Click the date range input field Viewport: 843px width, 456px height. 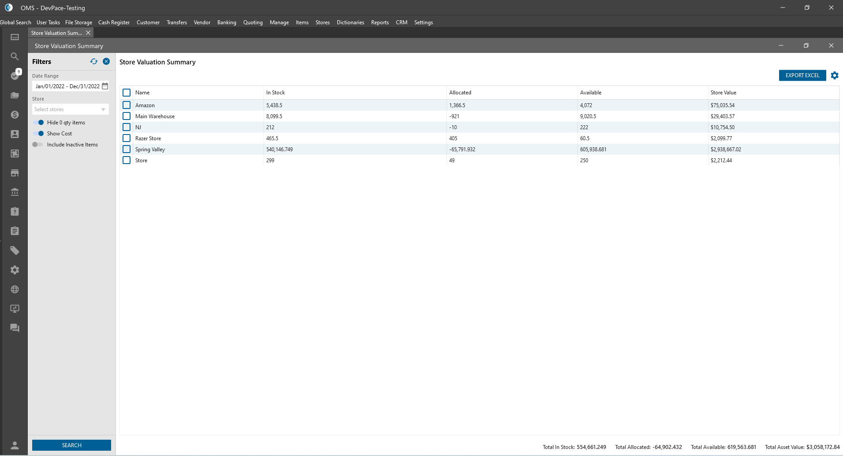(x=71, y=86)
